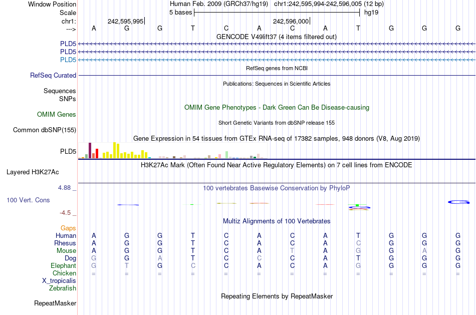Click the 100 Vert. Cons label
This screenshot has width=476, height=315.
coord(28,200)
